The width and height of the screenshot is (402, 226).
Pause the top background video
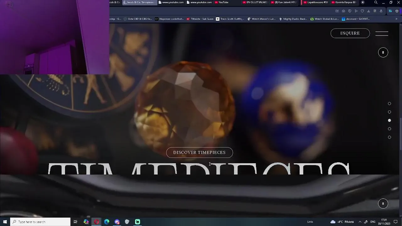coord(383,52)
